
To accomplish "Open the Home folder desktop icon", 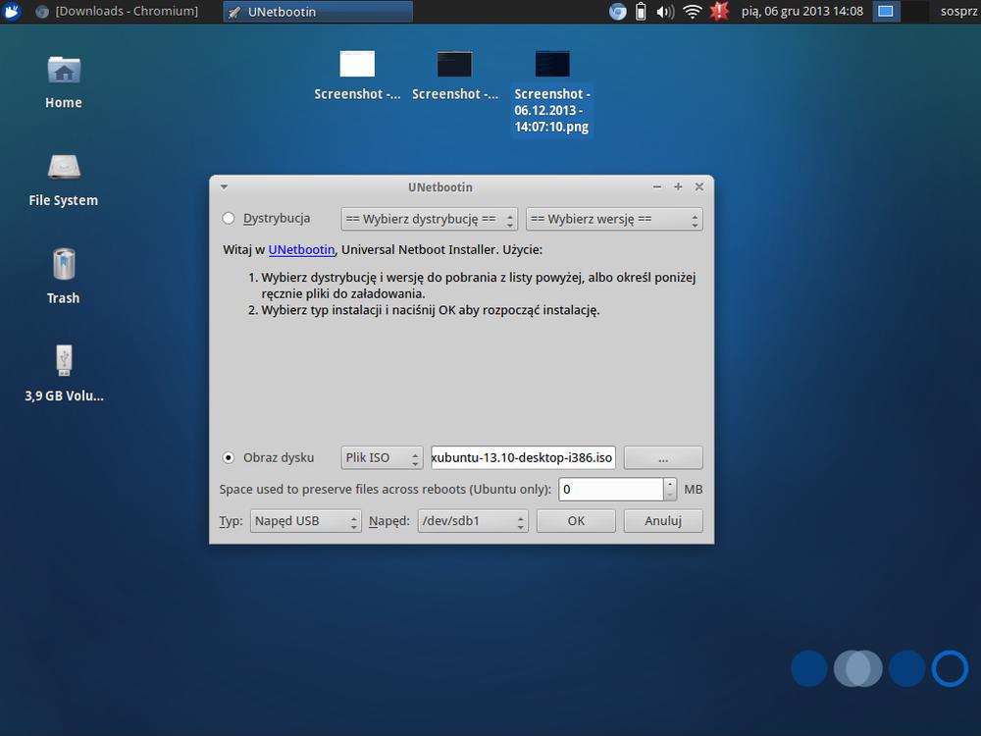I will (x=64, y=70).
